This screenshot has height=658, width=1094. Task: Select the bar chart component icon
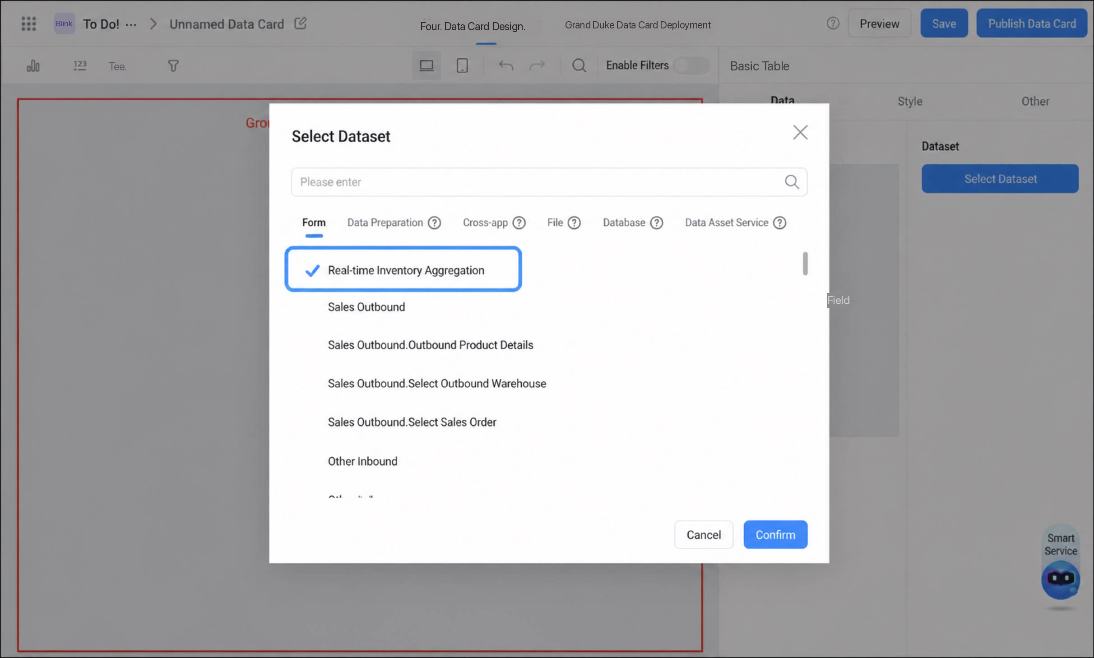pyautogui.click(x=33, y=66)
